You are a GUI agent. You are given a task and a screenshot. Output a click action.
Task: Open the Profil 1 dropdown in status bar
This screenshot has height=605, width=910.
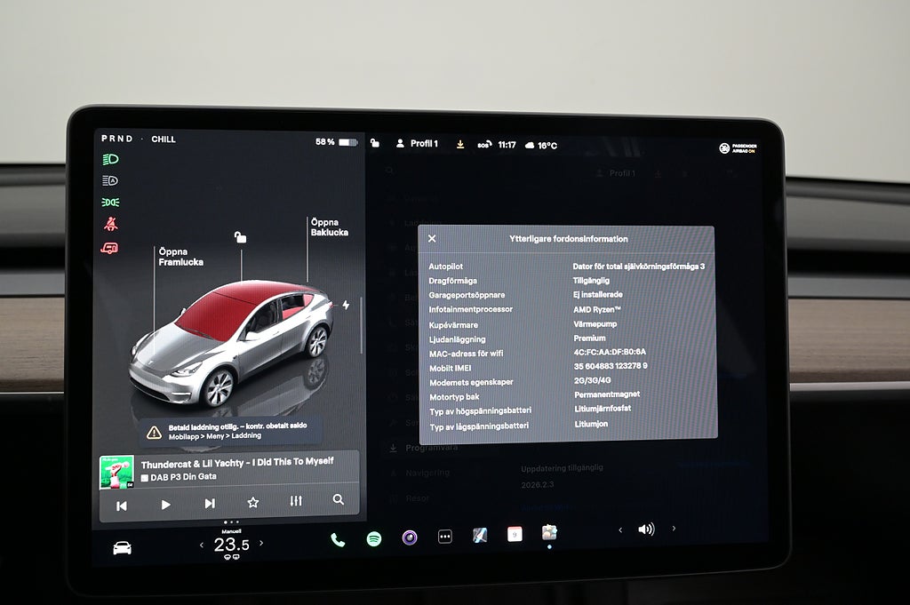point(417,143)
